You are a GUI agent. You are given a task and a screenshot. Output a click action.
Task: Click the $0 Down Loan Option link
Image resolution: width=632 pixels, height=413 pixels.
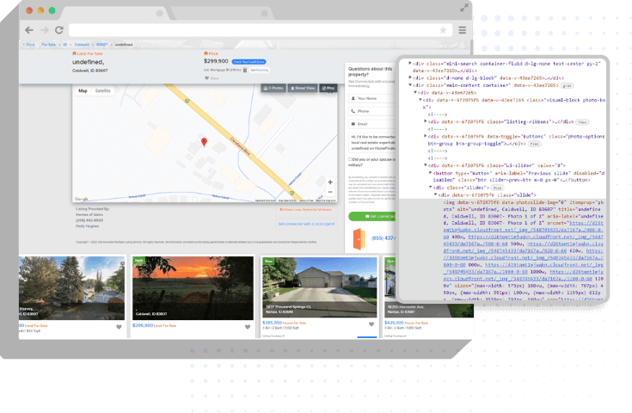click(x=306, y=210)
